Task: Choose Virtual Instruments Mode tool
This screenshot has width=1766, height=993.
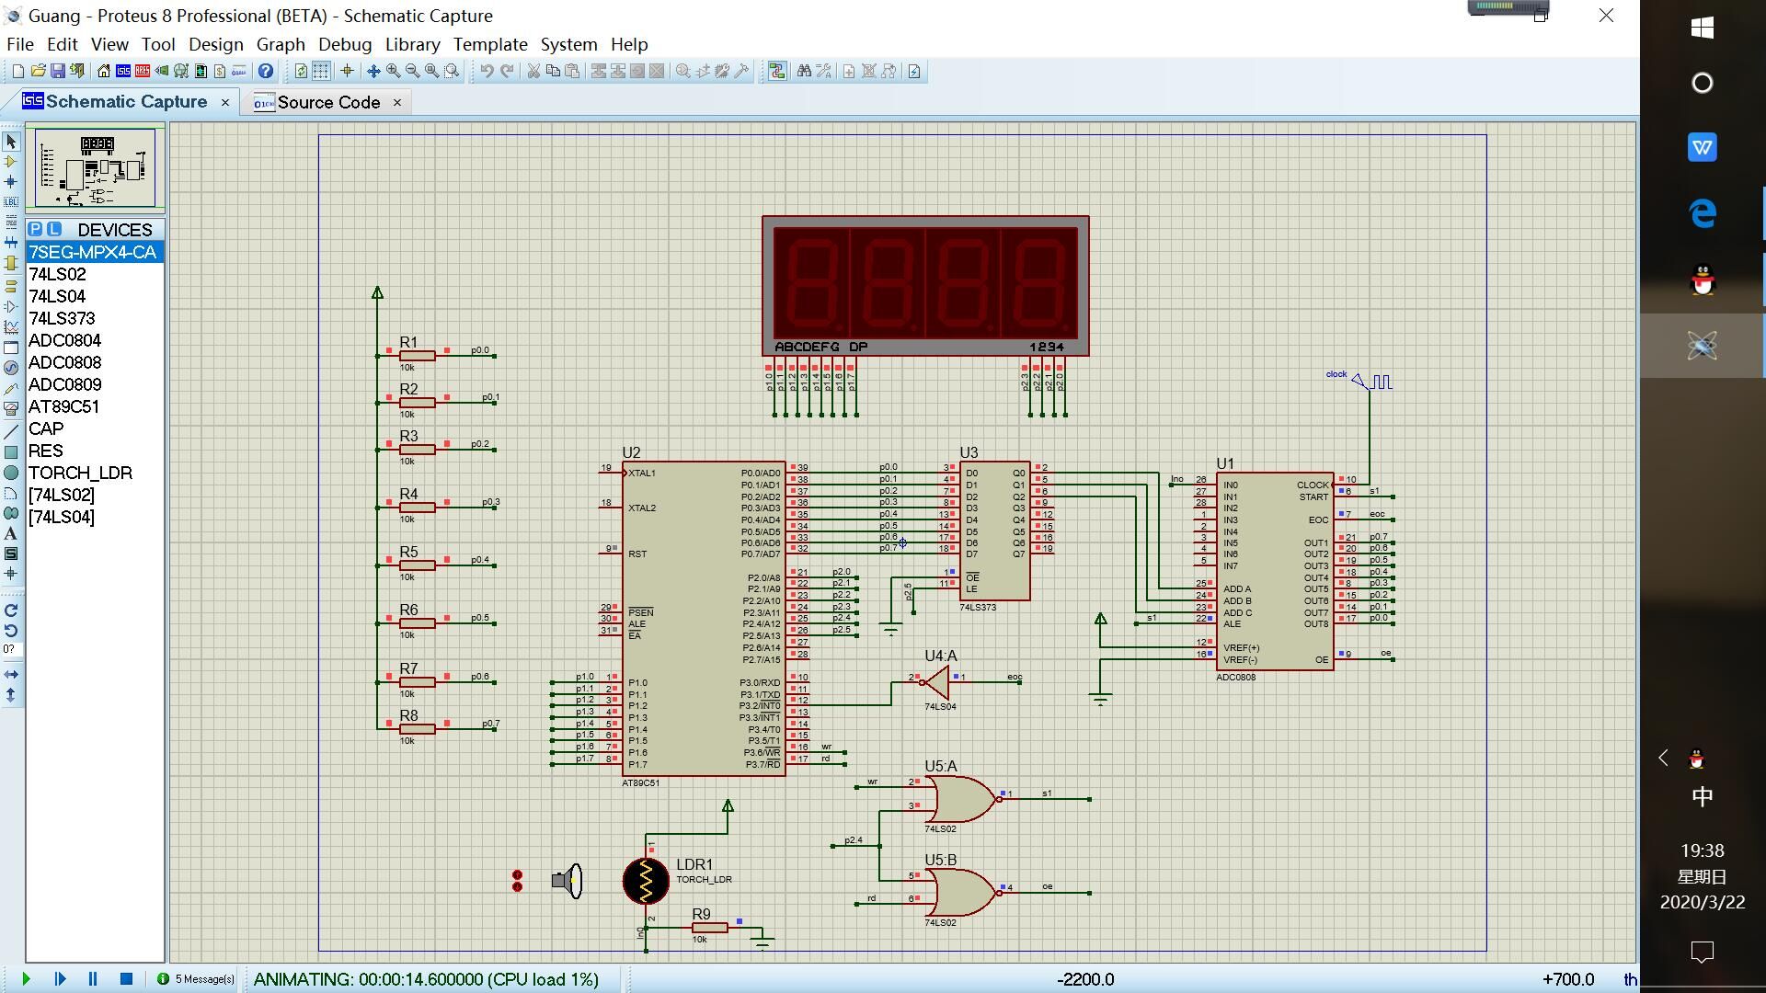Action: pyautogui.click(x=11, y=408)
